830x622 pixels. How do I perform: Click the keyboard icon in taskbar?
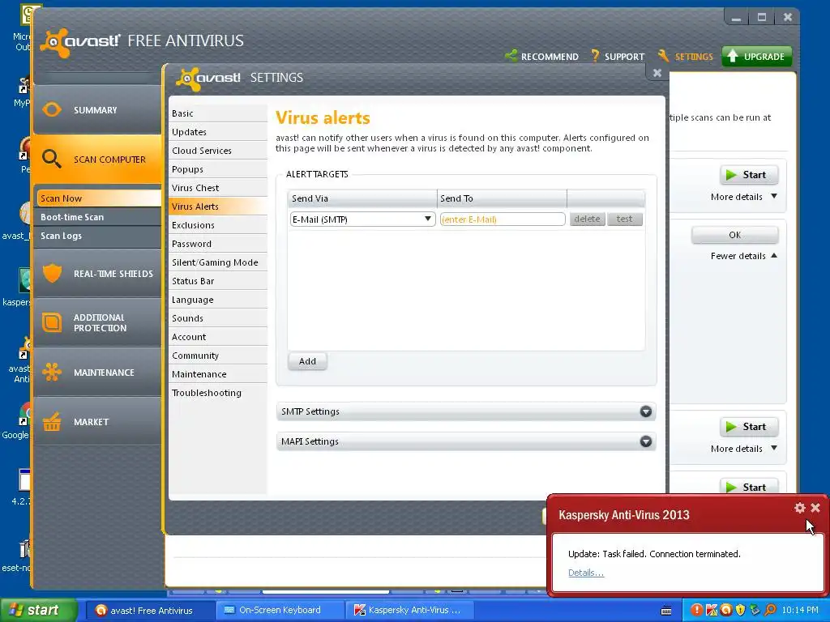pos(666,611)
